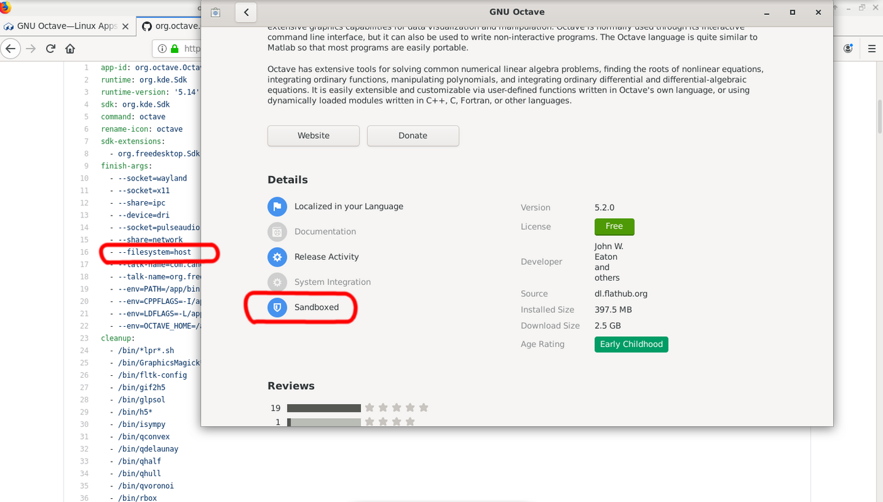Reload the page using the refresh icon
883x502 pixels.
point(50,48)
